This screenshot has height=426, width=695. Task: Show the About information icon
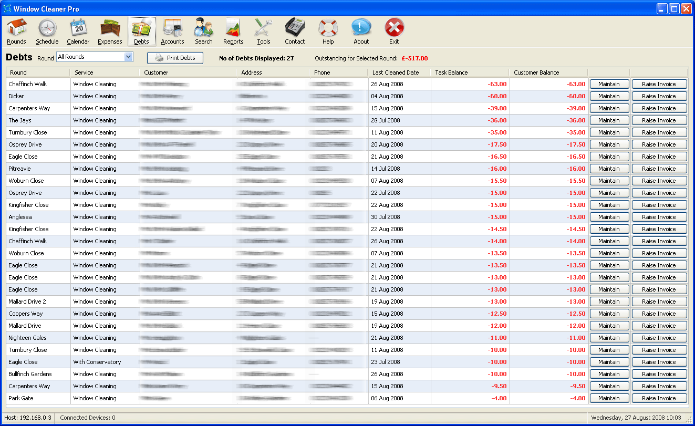[x=361, y=27]
